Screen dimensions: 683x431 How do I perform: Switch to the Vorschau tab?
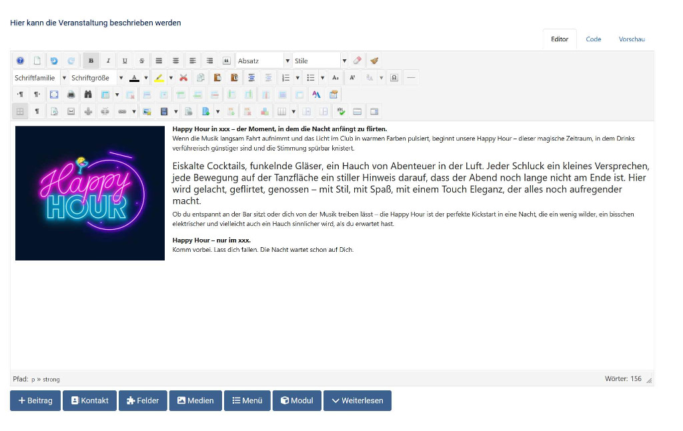point(631,39)
